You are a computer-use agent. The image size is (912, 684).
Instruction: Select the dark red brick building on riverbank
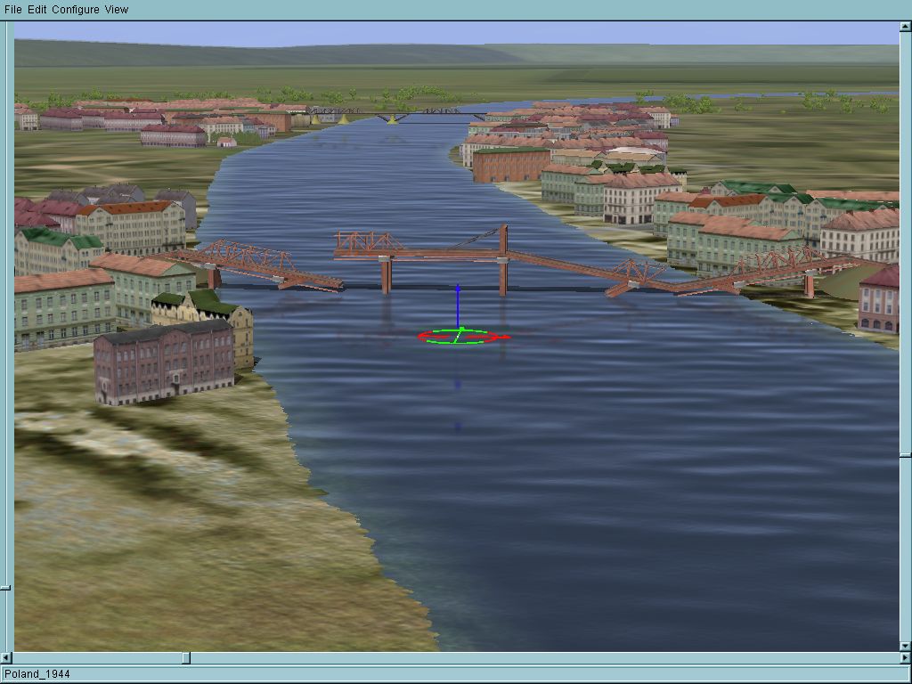click(164, 362)
